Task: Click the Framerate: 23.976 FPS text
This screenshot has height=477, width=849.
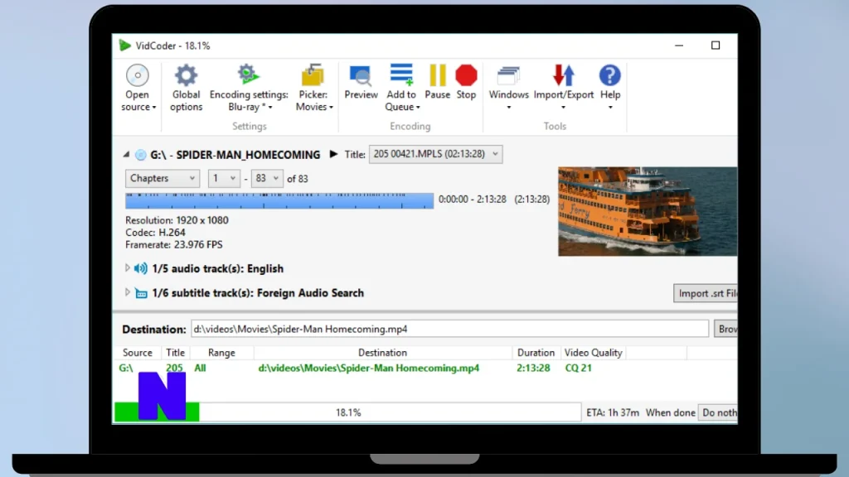Action: tap(174, 244)
